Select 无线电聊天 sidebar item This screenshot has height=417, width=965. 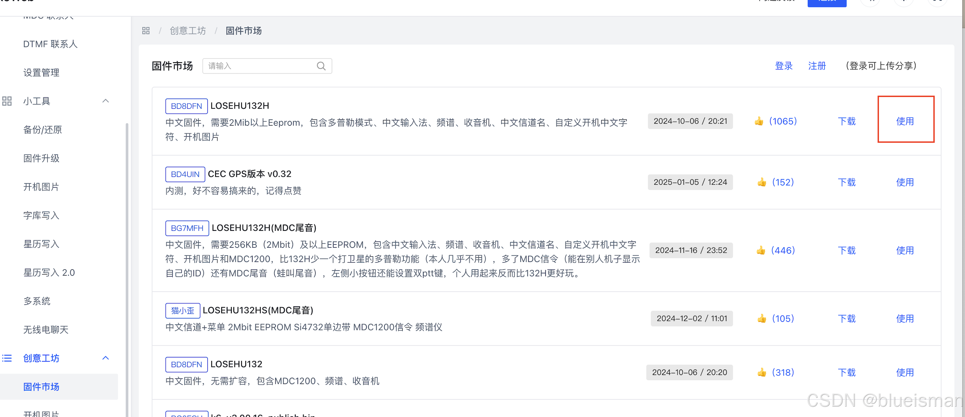46,330
